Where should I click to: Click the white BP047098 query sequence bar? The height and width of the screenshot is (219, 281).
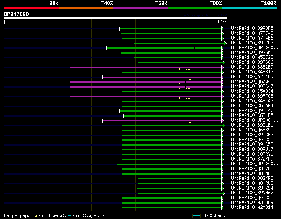pos(116,18)
